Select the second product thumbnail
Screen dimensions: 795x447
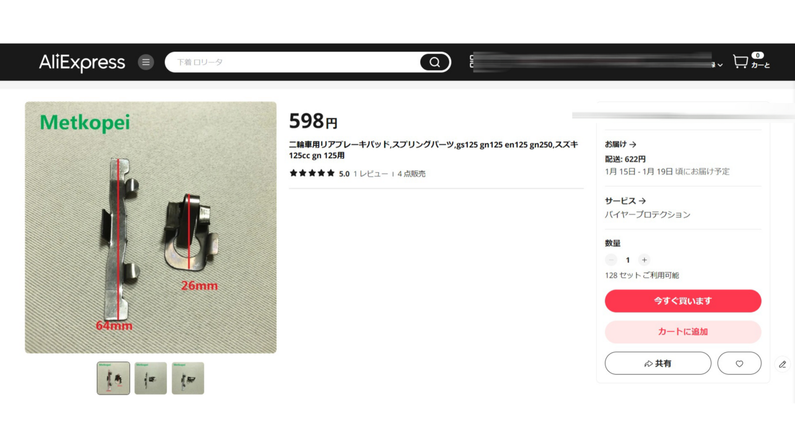click(150, 378)
